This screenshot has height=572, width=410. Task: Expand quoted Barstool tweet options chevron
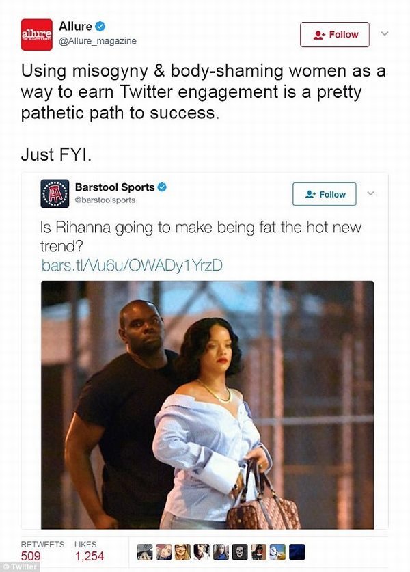pos(370,193)
